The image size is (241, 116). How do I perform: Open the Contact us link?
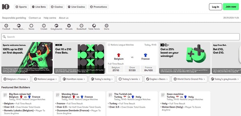coord(35,18)
